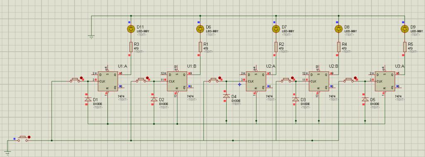Select resistor R5

point(405,47)
